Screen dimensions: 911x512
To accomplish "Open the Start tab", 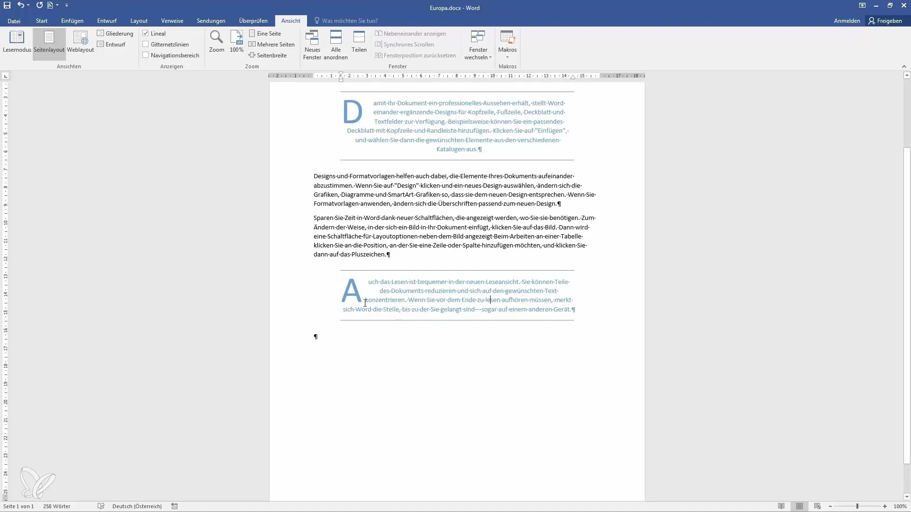I will point(42,21).
